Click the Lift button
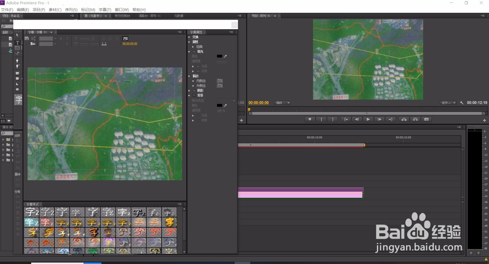 coord(404,119)
